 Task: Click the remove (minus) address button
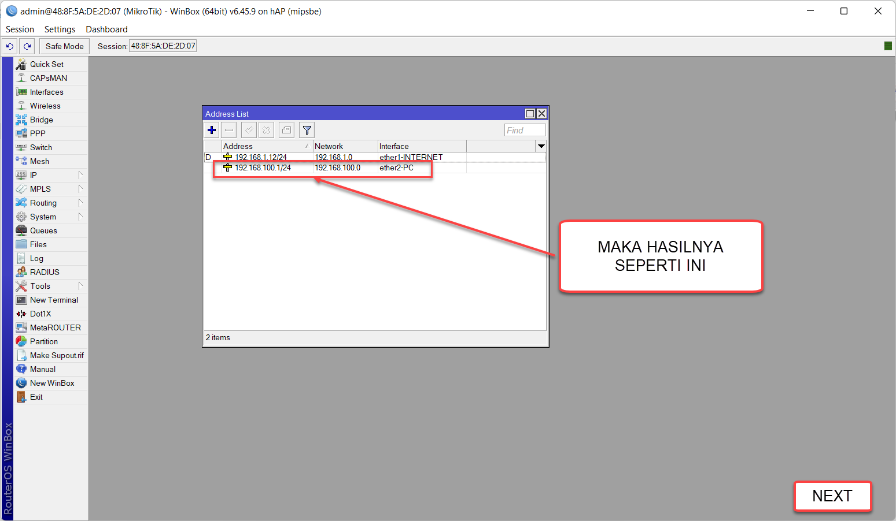tap(229, 130)
